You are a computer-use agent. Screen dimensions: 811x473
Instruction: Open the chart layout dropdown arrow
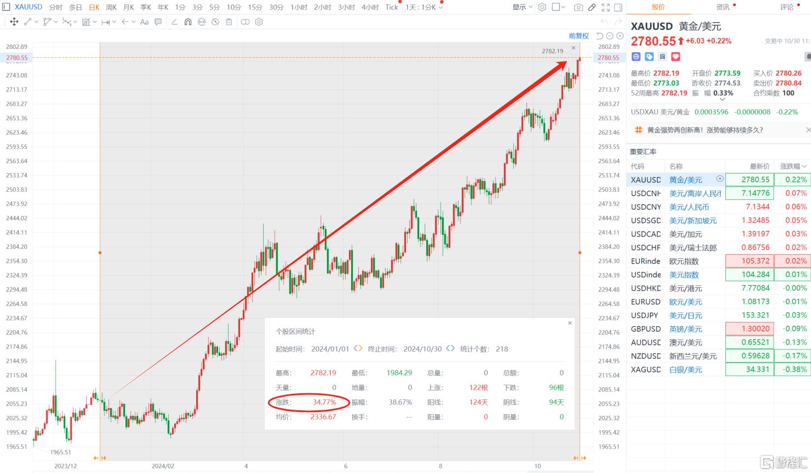(x=563, y=7)
